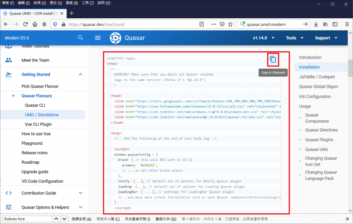Select UMD / Standalone in sidebar
The image size is (353, 224).
click(x=43, y=115)
